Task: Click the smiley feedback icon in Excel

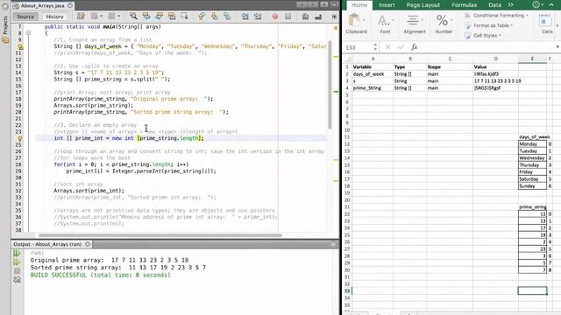Action: pyautogui.click(x=536, y=4)
